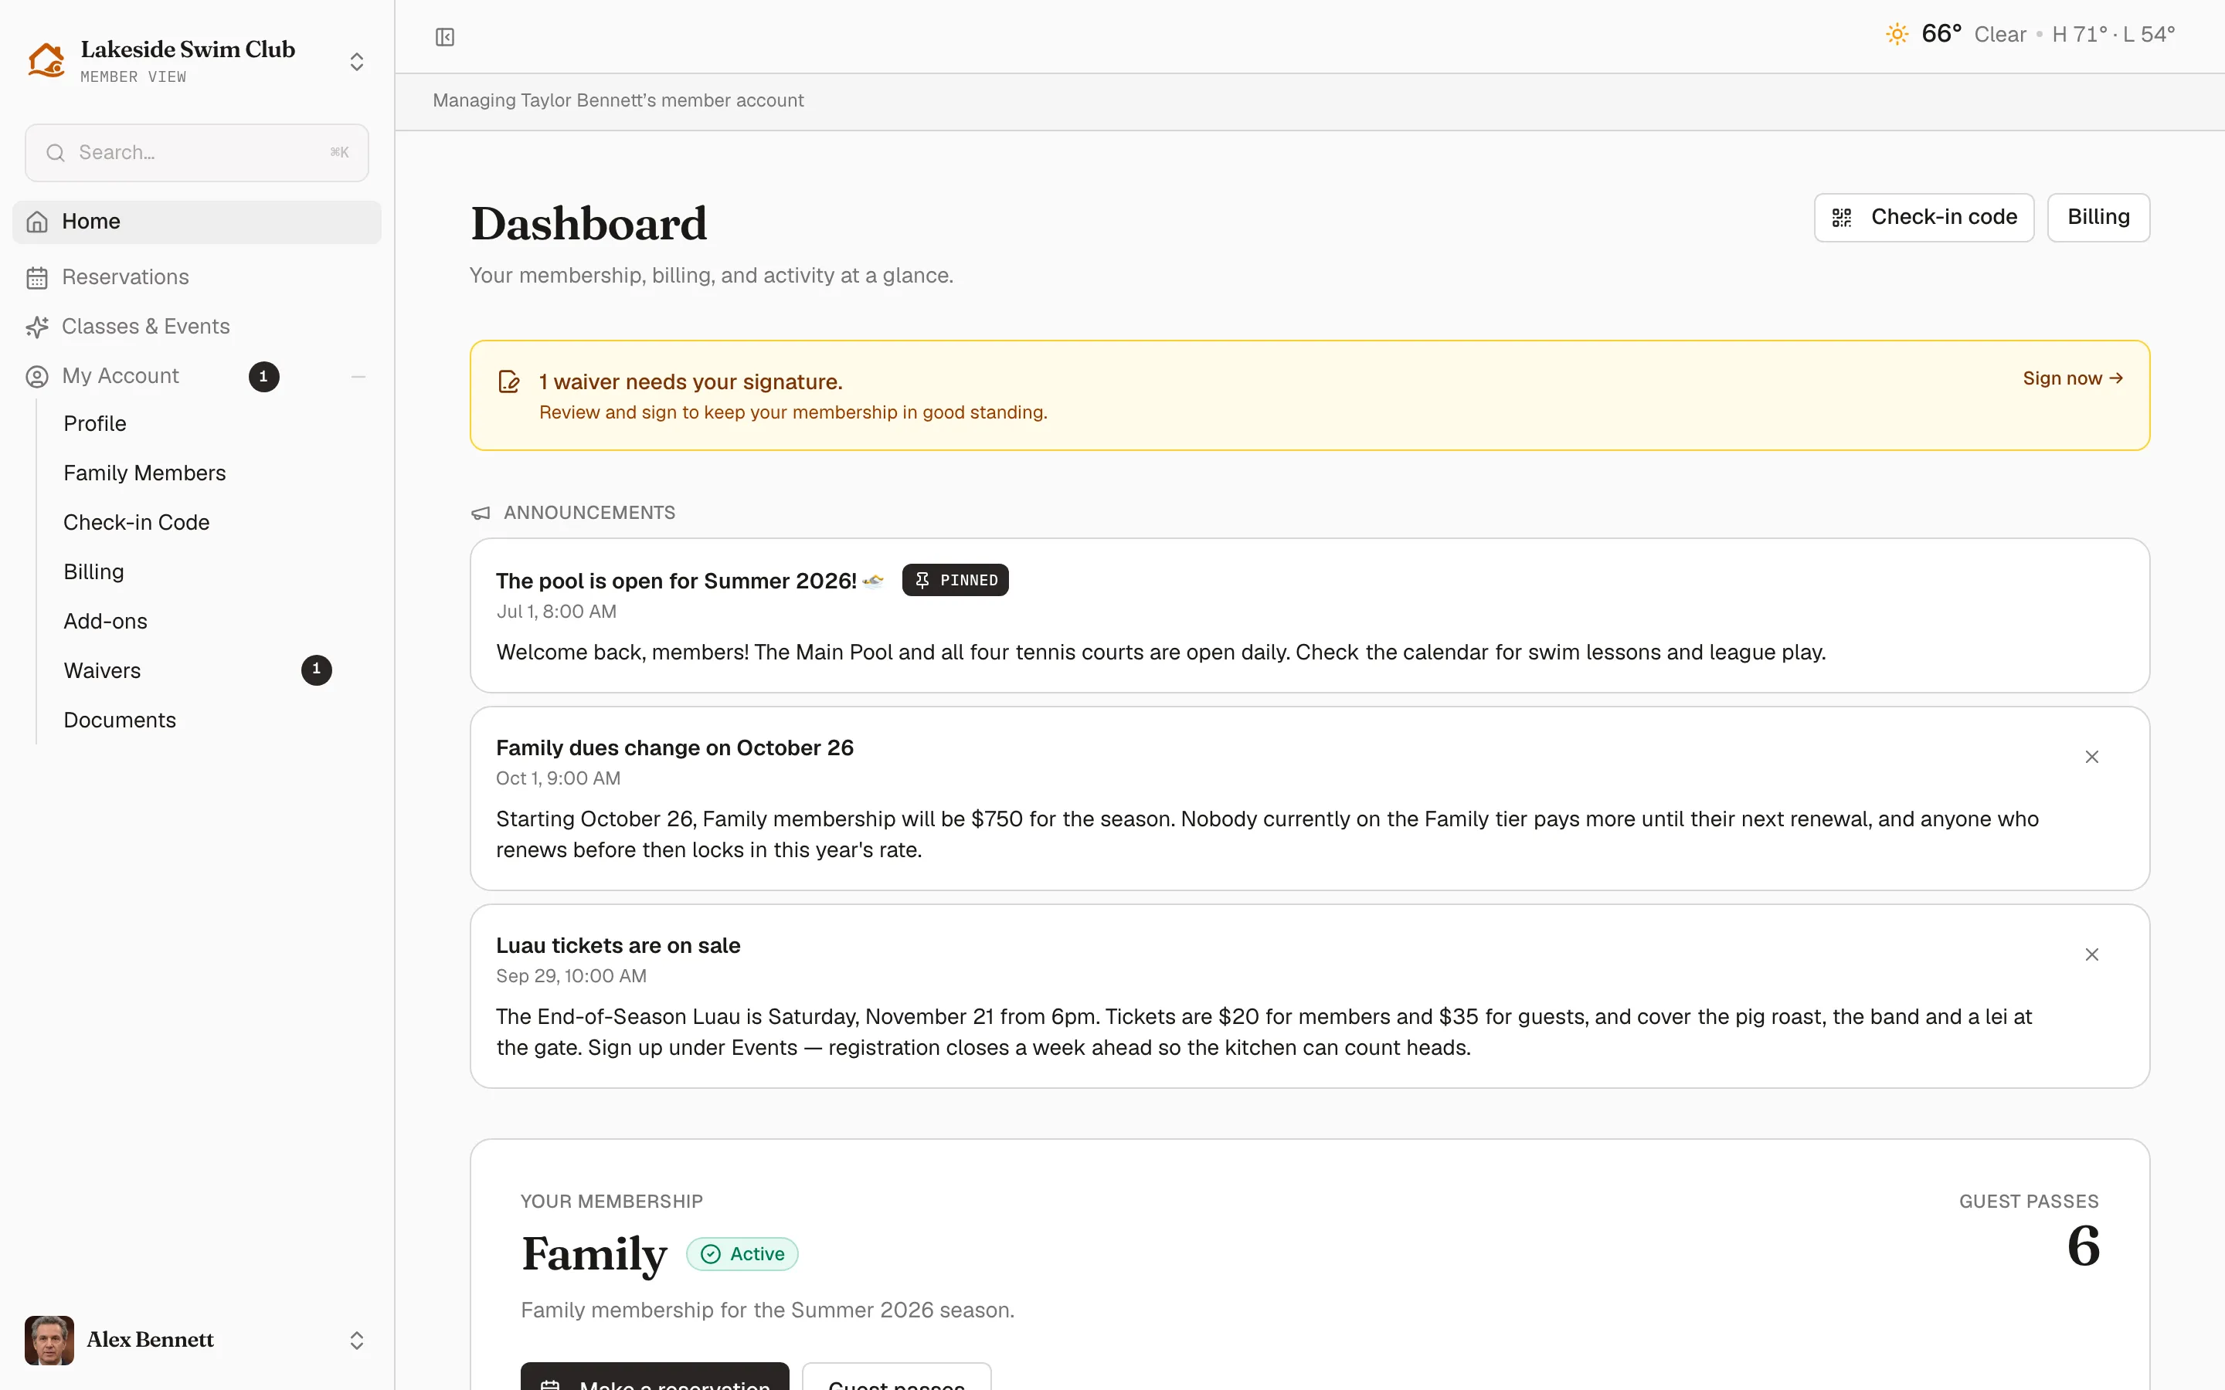
Task: Toggle the sidebar panel icon
Action: click(x=445, y=37)
